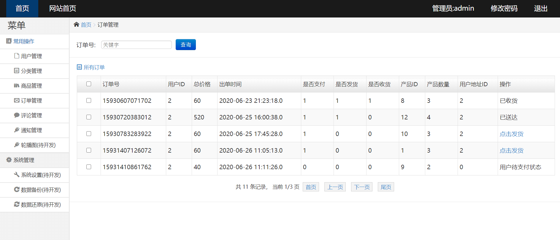The image size is (560, 240).
Task: Click the 首页 breadcrumb link
Action: (x=86, y=25)
